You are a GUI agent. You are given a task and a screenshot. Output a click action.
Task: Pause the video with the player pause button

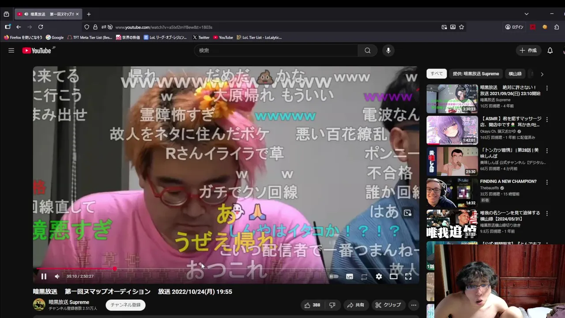tap(44, 276)
